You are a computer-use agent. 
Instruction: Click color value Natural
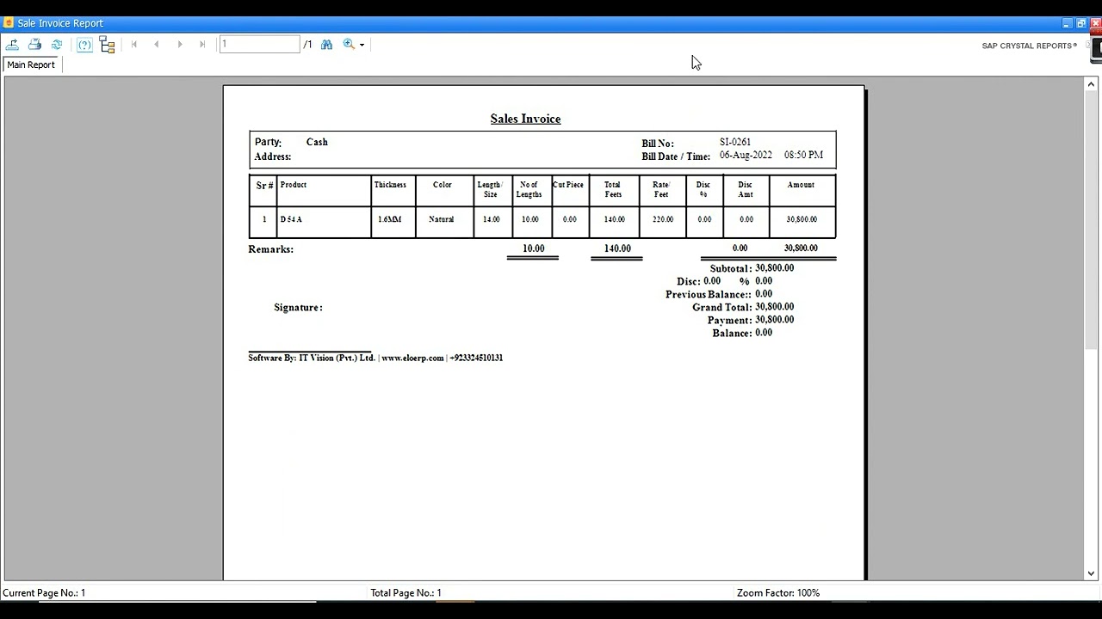click(441, 219)
